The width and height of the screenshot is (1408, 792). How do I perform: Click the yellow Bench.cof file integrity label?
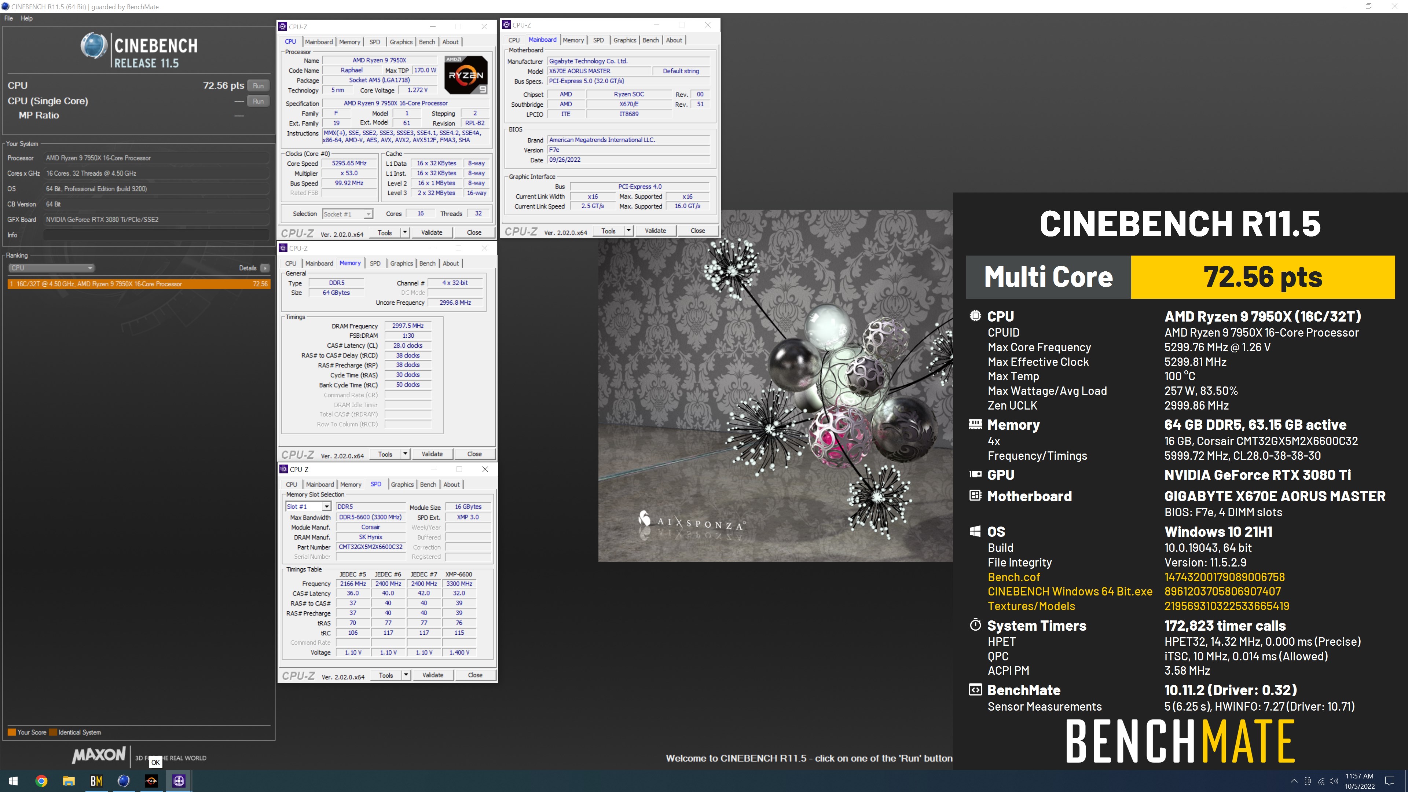tap(1014, 577)
